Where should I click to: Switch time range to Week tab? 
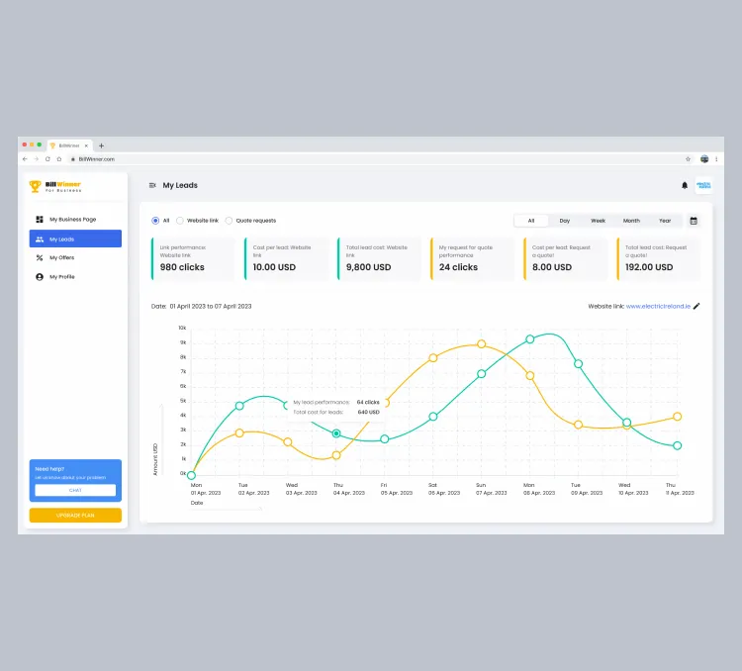pyautogui.click(x=598, y=221)
